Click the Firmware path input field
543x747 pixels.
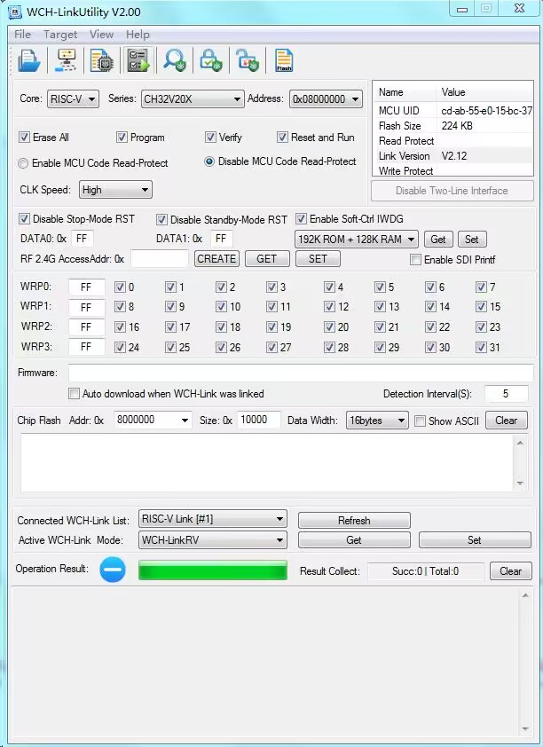[301, 373]
